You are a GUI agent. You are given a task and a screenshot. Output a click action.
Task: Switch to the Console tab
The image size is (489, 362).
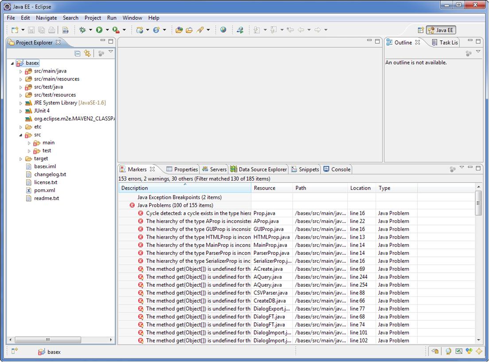point(337,169)
